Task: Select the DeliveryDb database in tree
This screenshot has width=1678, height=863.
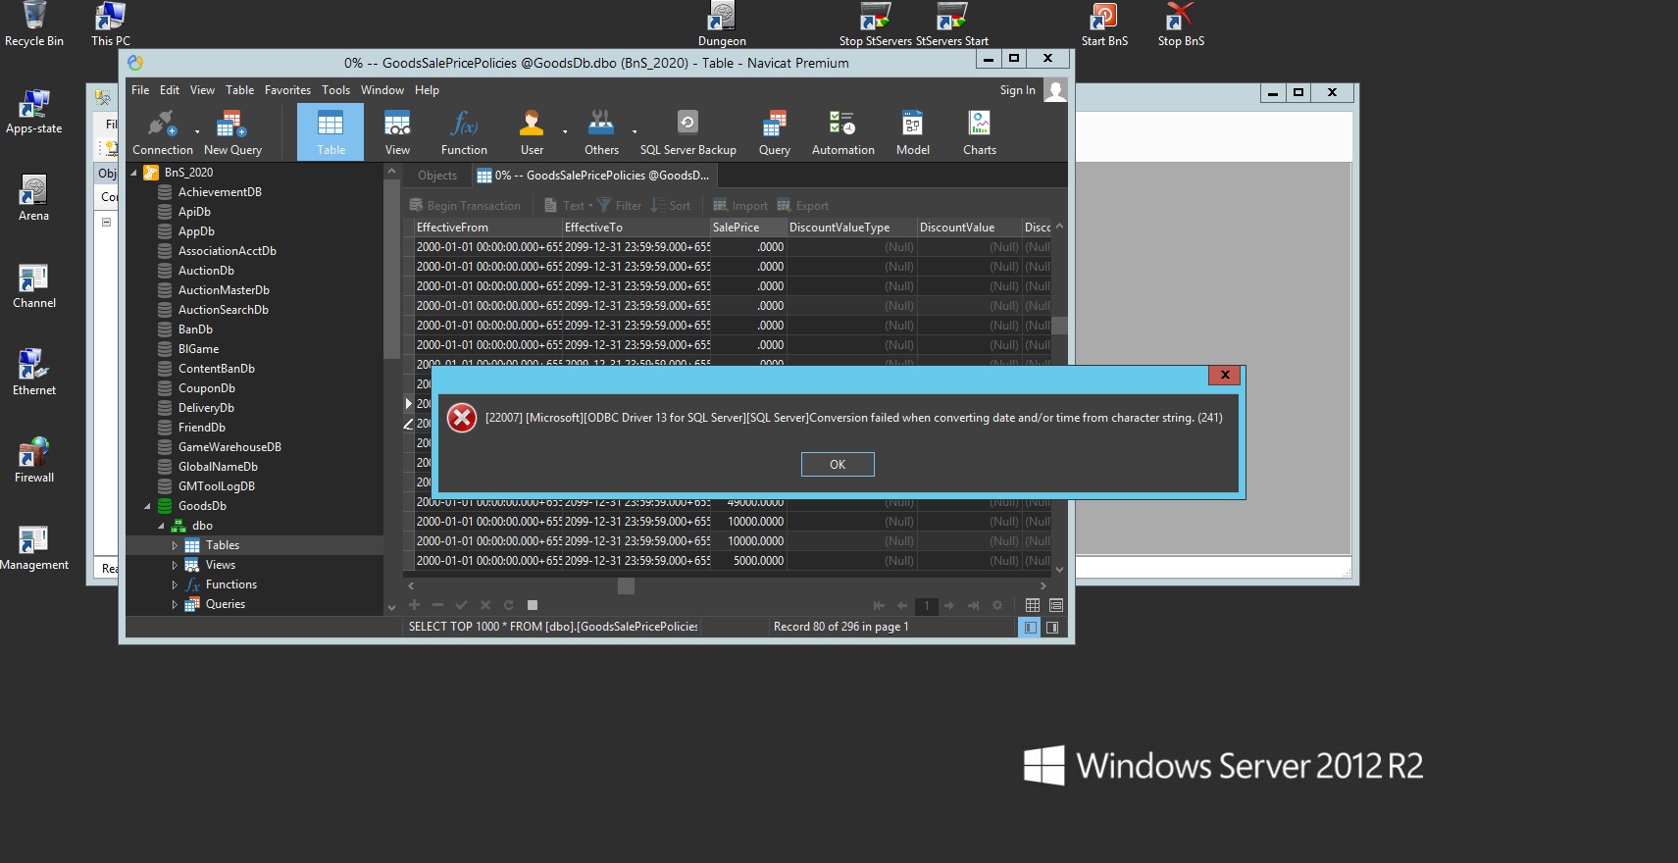Action: coord(206,408)
